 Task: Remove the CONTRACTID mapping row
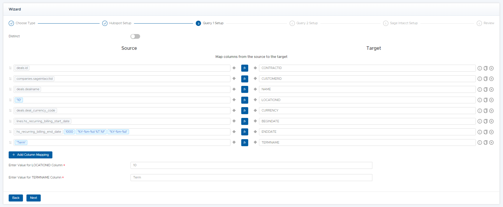491,68
